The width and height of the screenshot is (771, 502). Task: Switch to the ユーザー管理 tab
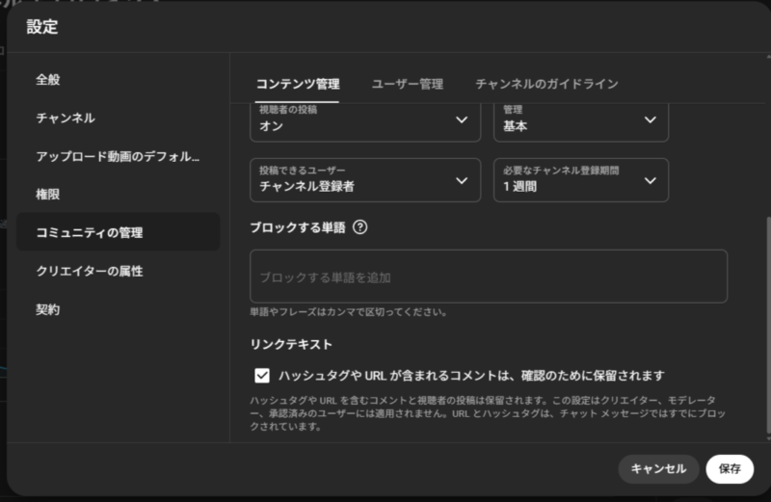pyautogui.click(x=407, y=84)
